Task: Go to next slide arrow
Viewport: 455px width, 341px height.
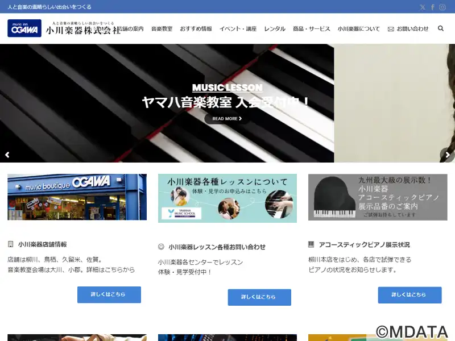Action: click(x=448, y=155)
